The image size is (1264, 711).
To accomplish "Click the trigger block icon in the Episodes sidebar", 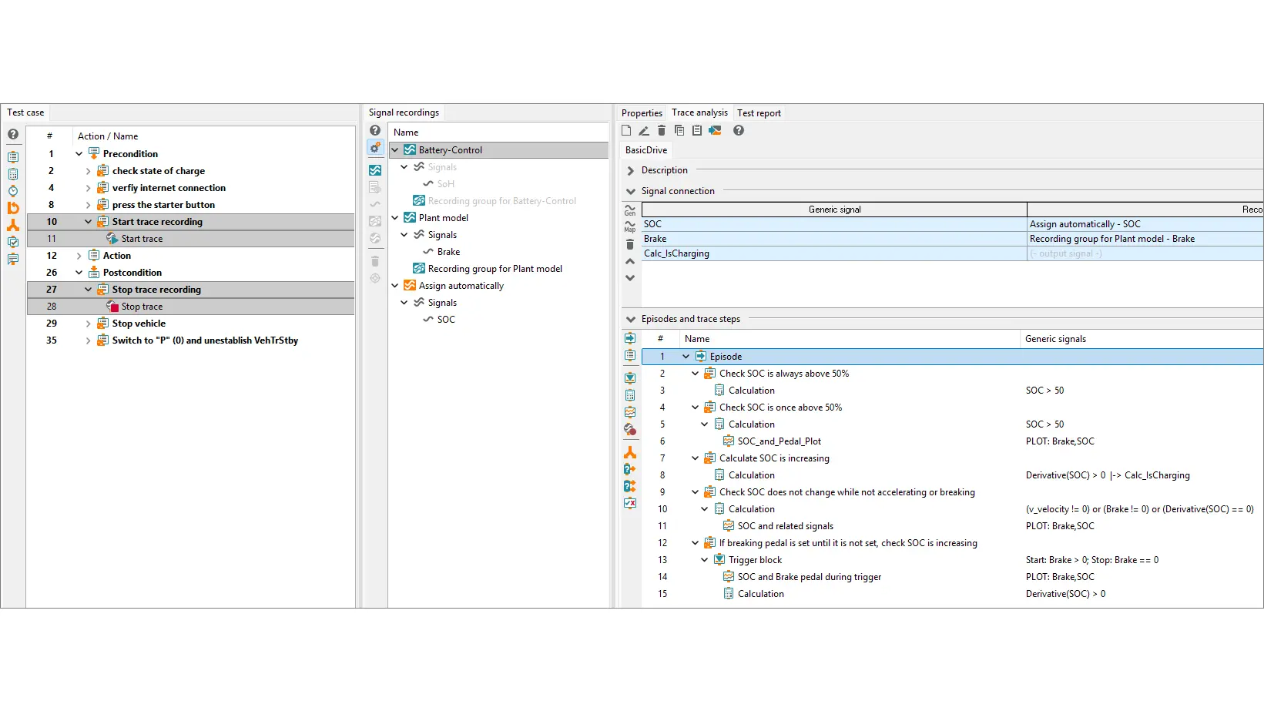I will pos(630,378).
